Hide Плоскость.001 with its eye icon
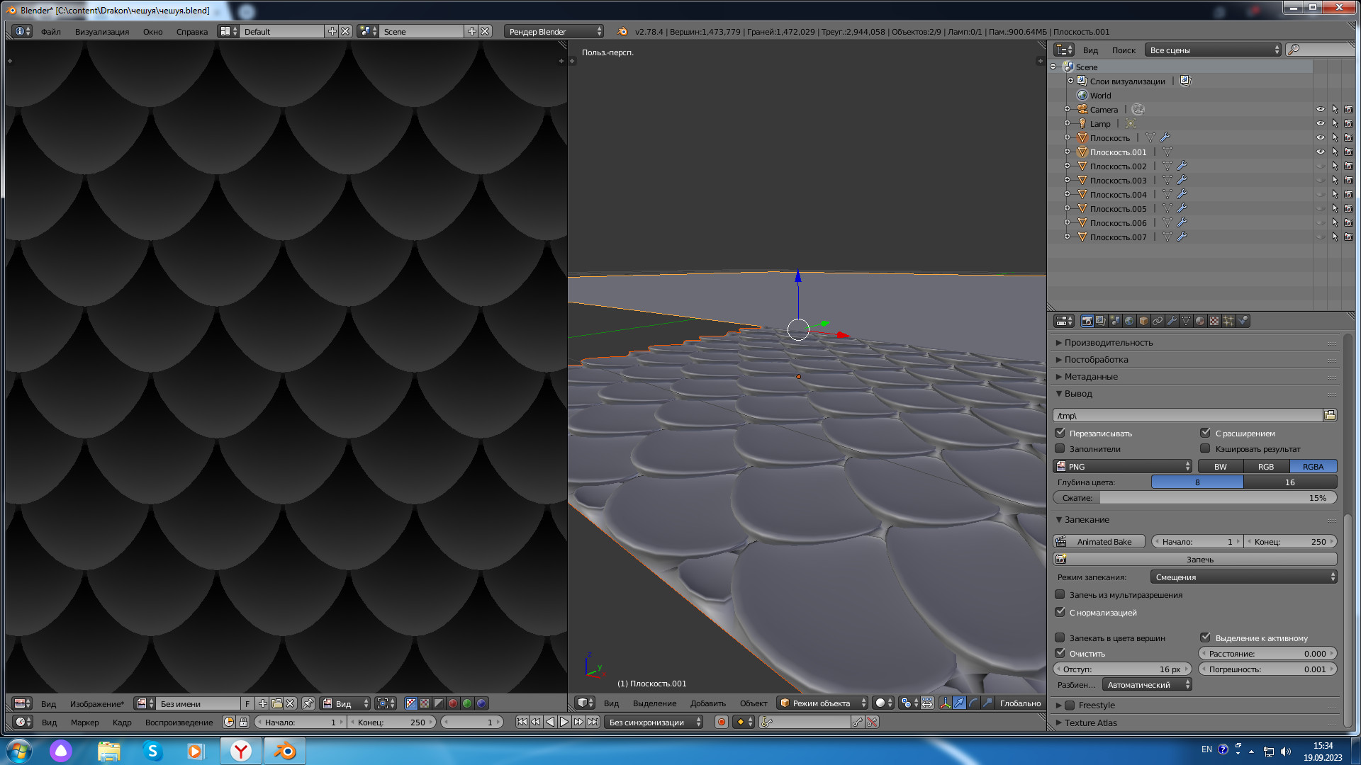The image size is (1361, 765). point(1320,152)
